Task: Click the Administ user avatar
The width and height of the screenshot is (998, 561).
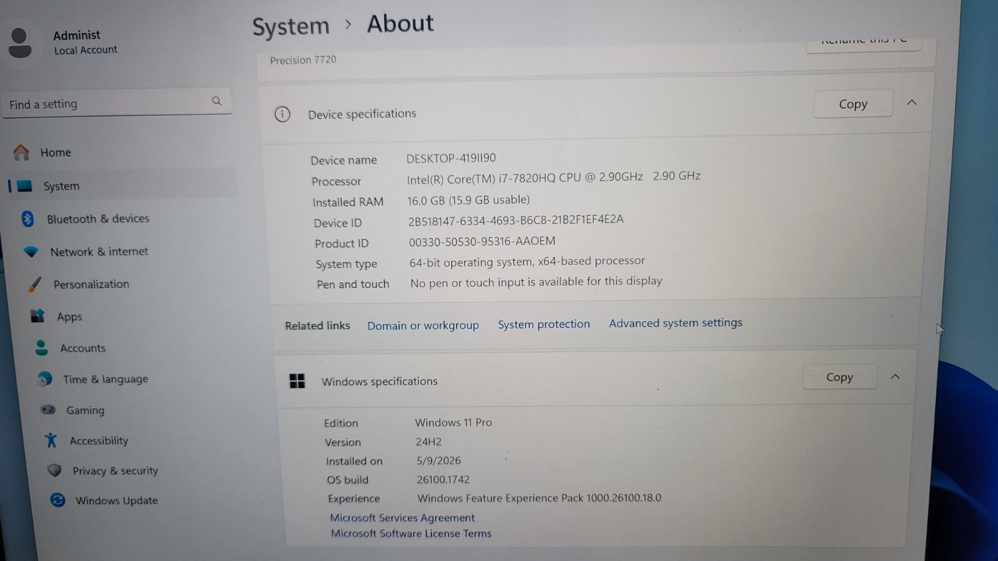Action: pyautogui.click(x=20, y=42)
